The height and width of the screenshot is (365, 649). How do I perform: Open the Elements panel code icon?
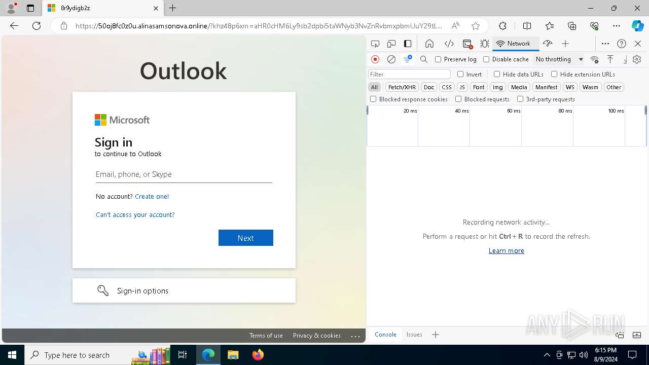449,44
